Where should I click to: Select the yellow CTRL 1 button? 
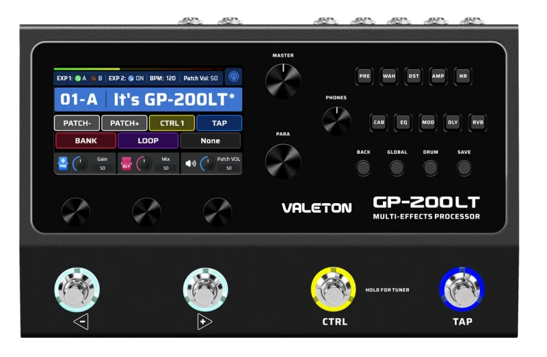(172, 123)
